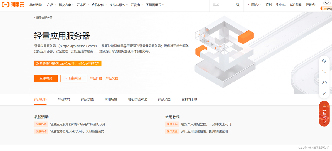Click the 阿里云 logo
This screenshot has width=332, height=151.
13,5
